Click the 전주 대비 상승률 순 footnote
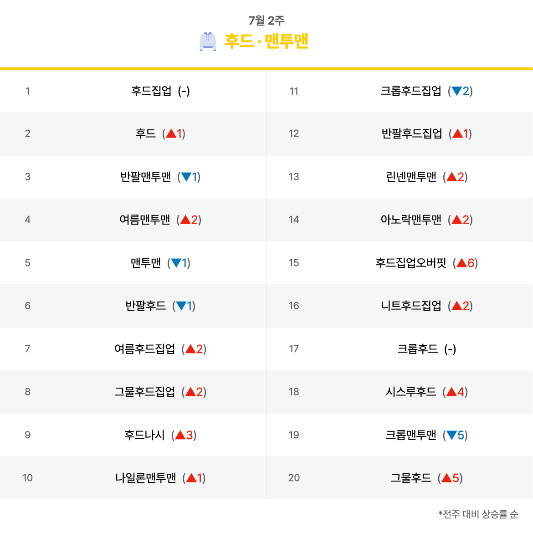 478,514
